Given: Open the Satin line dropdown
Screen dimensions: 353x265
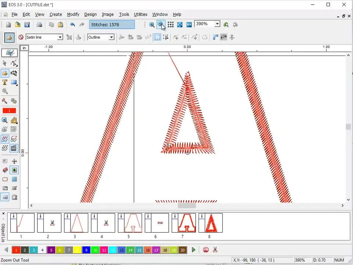Looking at the screenshot, I should tap(60, 37).
